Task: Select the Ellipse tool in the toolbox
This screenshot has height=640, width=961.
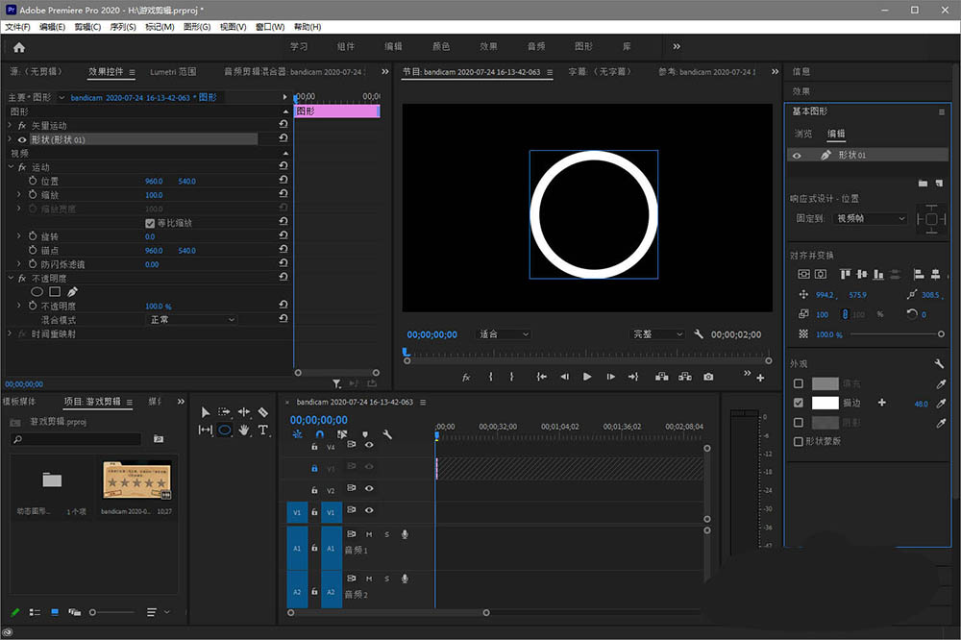Action: tap(224, 431)
